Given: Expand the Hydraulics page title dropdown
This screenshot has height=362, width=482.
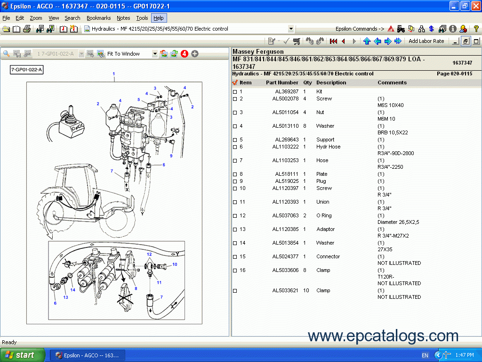Looking at the screenshot, I should click(x=291, y=29).
